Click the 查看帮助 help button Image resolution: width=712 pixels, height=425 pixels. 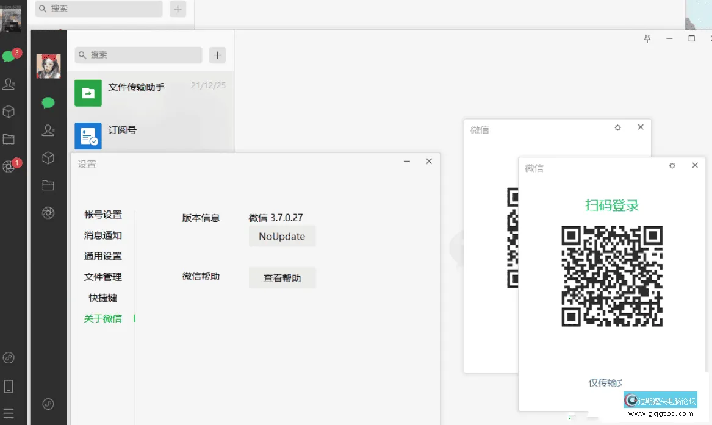[282, 277]
